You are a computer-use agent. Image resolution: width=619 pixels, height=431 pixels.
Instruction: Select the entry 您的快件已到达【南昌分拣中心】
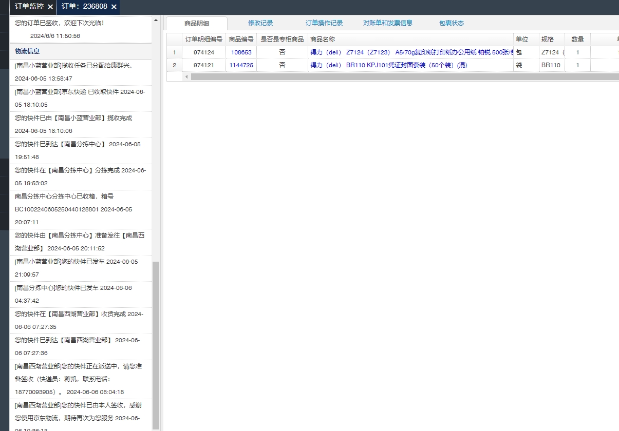point(81,151)
